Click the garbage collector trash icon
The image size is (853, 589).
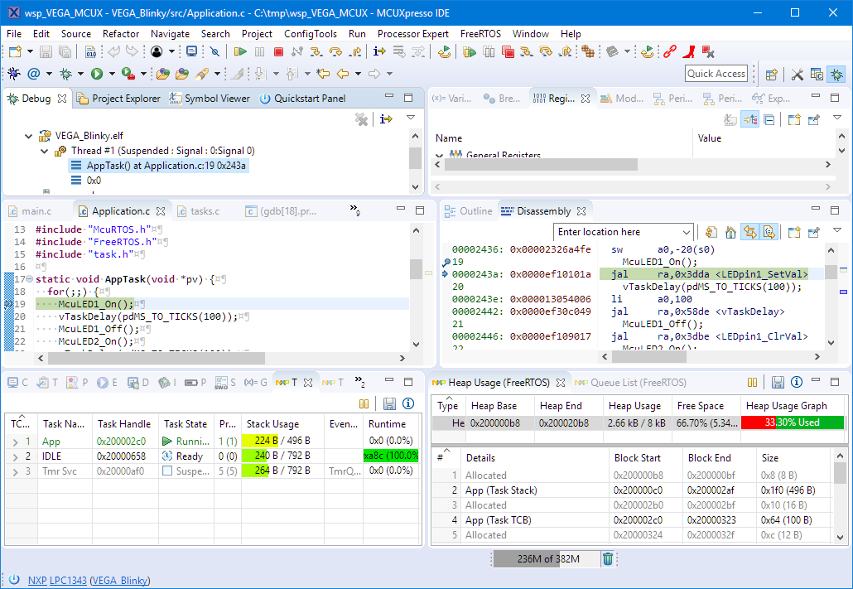(x=608, y=559)
